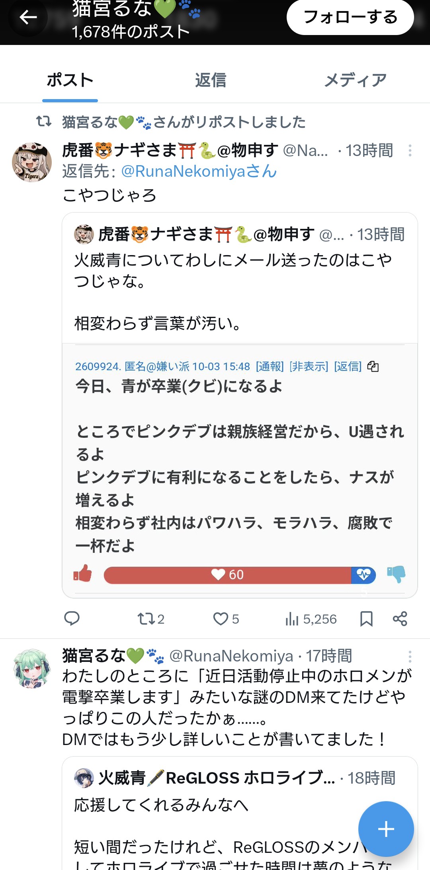Like the post with 5 likes

(225, 619)
